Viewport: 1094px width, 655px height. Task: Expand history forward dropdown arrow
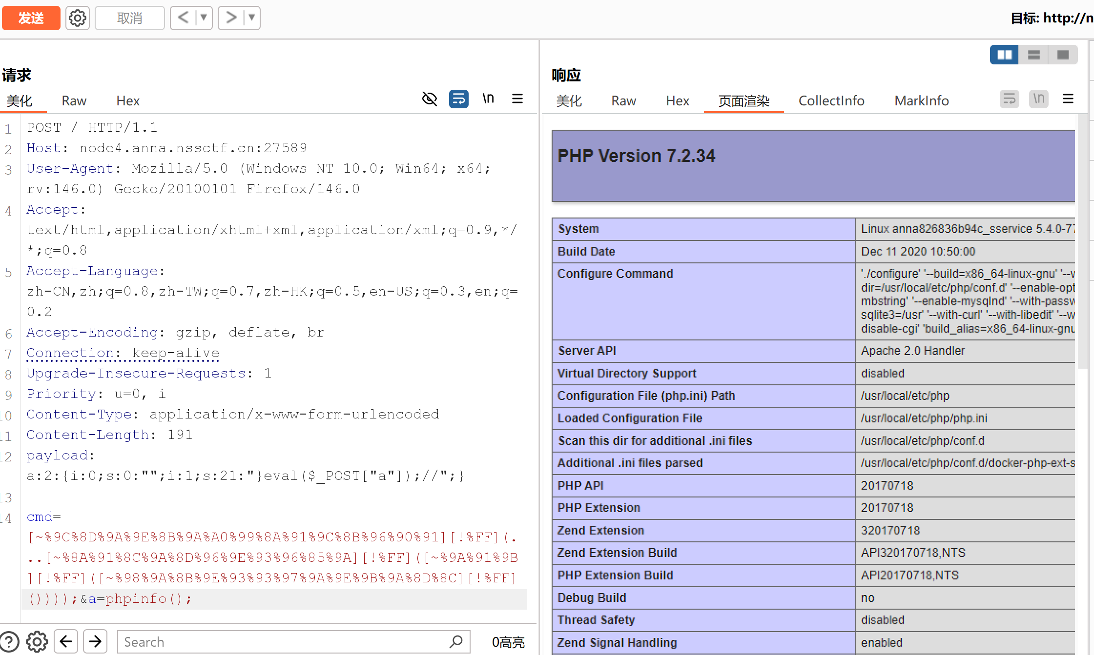(252, 18)
